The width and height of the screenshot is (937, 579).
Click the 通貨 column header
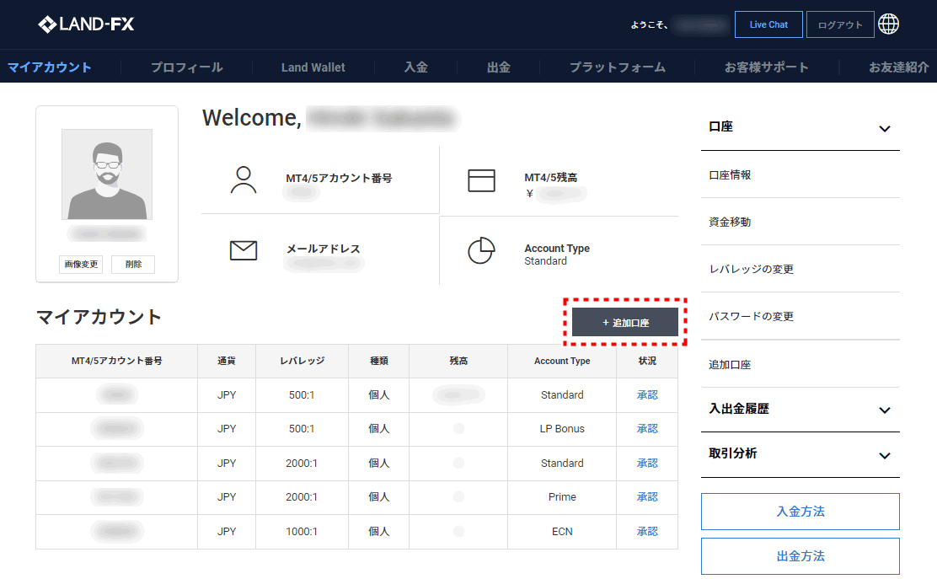pyautogui.click(x=227, y=361)
